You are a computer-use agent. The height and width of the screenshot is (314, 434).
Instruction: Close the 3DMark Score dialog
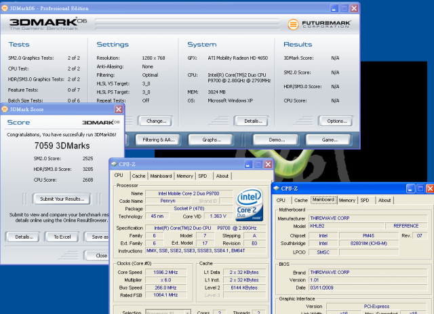pyautogui.click(x=119, y=109)
